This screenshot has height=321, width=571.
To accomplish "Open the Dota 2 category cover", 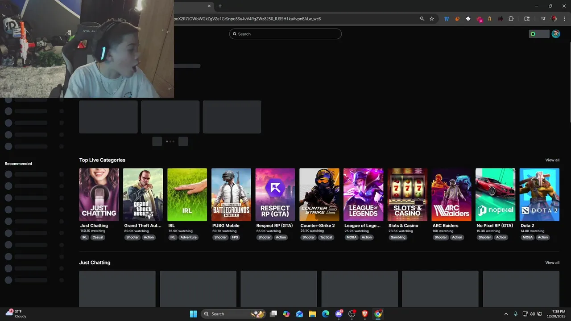I will [x=539, y=194].
